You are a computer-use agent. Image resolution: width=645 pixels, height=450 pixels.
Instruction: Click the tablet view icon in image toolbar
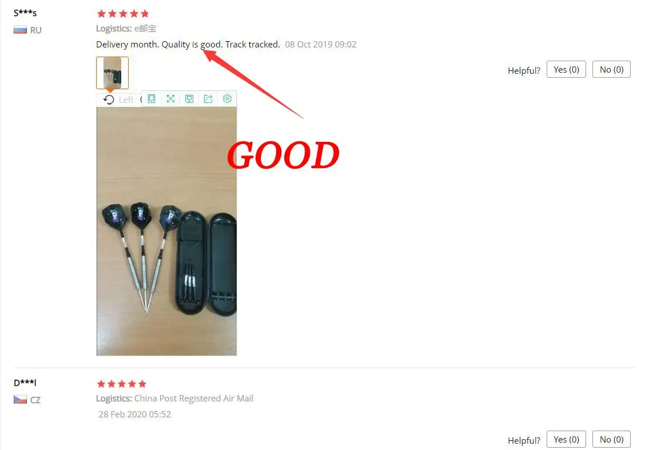[x=152, y=99]
